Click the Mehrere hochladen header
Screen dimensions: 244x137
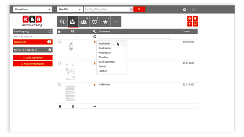tap(33, 50)
